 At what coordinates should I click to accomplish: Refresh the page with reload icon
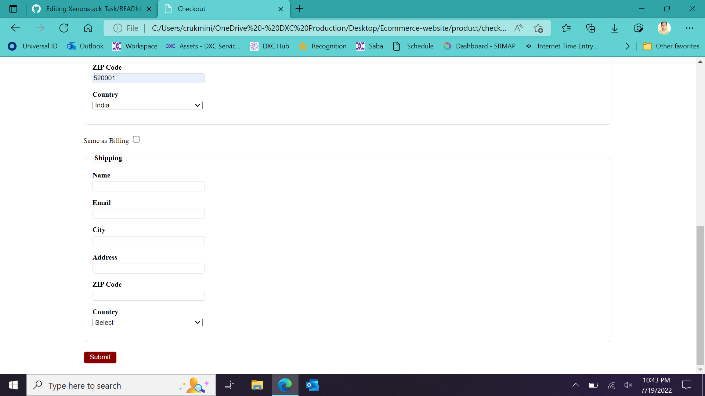64,28
